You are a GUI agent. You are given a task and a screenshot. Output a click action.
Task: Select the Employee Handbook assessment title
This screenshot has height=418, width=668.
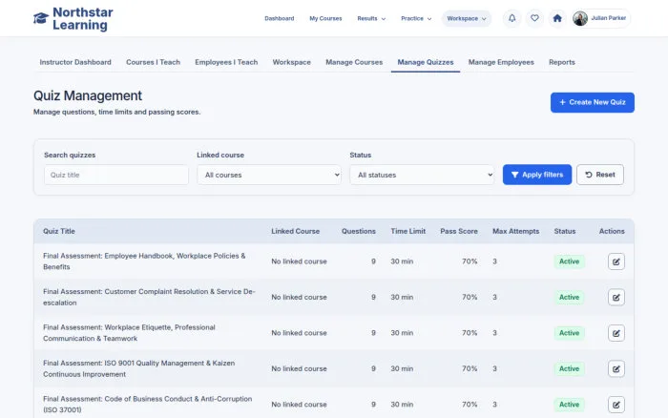pyautogui.click(x=144, y=261)
